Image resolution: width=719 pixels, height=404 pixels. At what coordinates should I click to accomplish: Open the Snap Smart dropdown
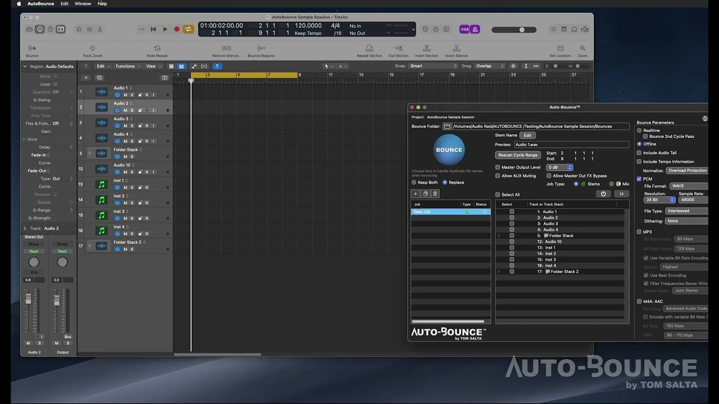(433, 66)
